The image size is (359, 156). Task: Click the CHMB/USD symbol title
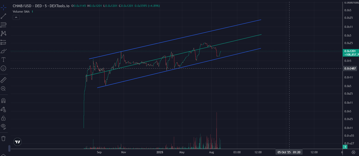(x=22, y=6)
